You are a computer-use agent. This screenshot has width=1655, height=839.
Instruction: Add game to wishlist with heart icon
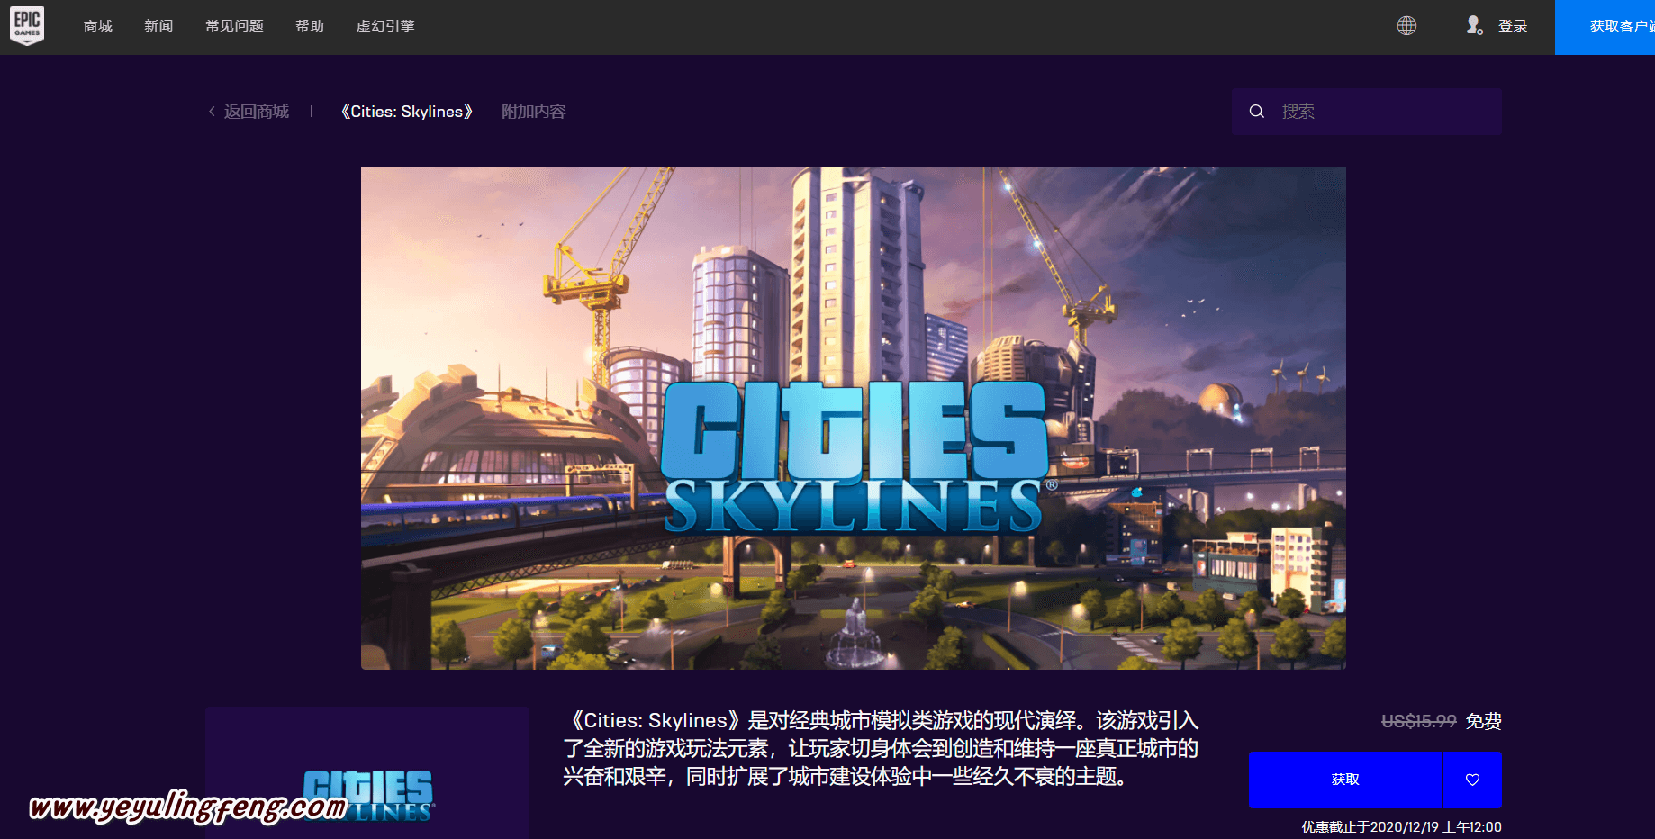(x=1472, y=780)
